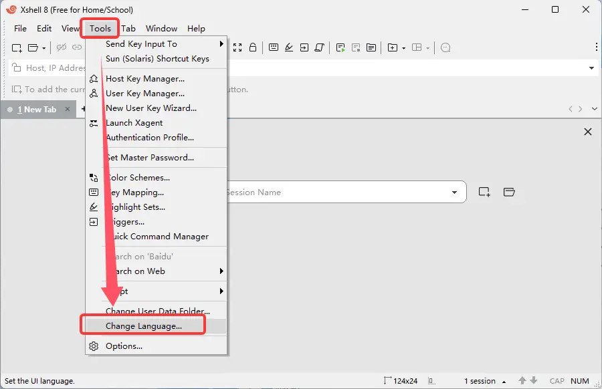Viewport: 602px width, 389px height.
Task: Click the keyboard key mapping toolbar icon
Action: (274, 47)
